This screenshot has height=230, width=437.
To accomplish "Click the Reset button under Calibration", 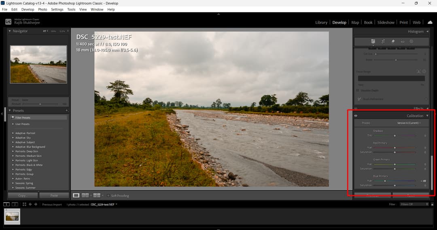I will [411, 196].
